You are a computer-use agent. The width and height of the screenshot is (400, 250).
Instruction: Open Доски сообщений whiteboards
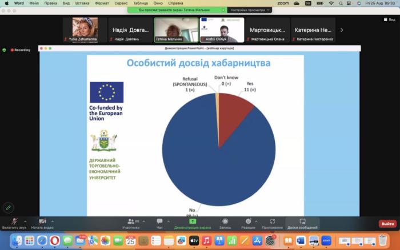(x=302, y=221)
